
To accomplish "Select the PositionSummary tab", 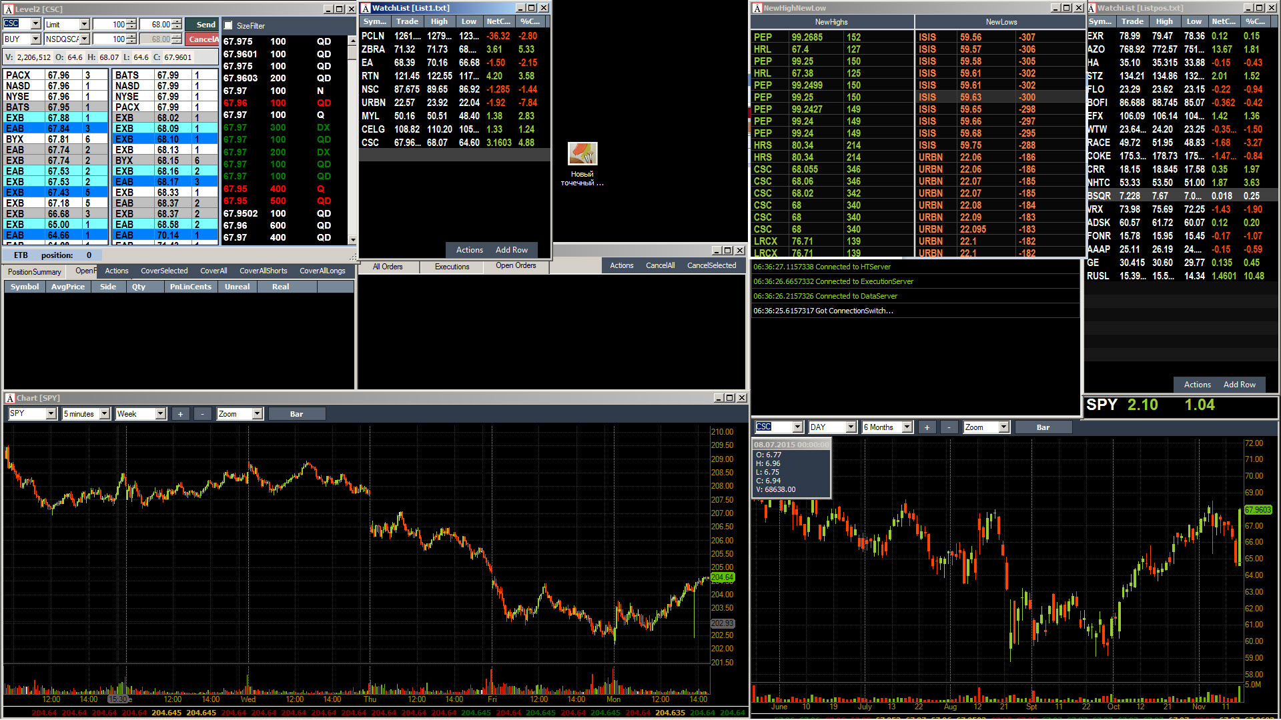I will coord(34,272).
